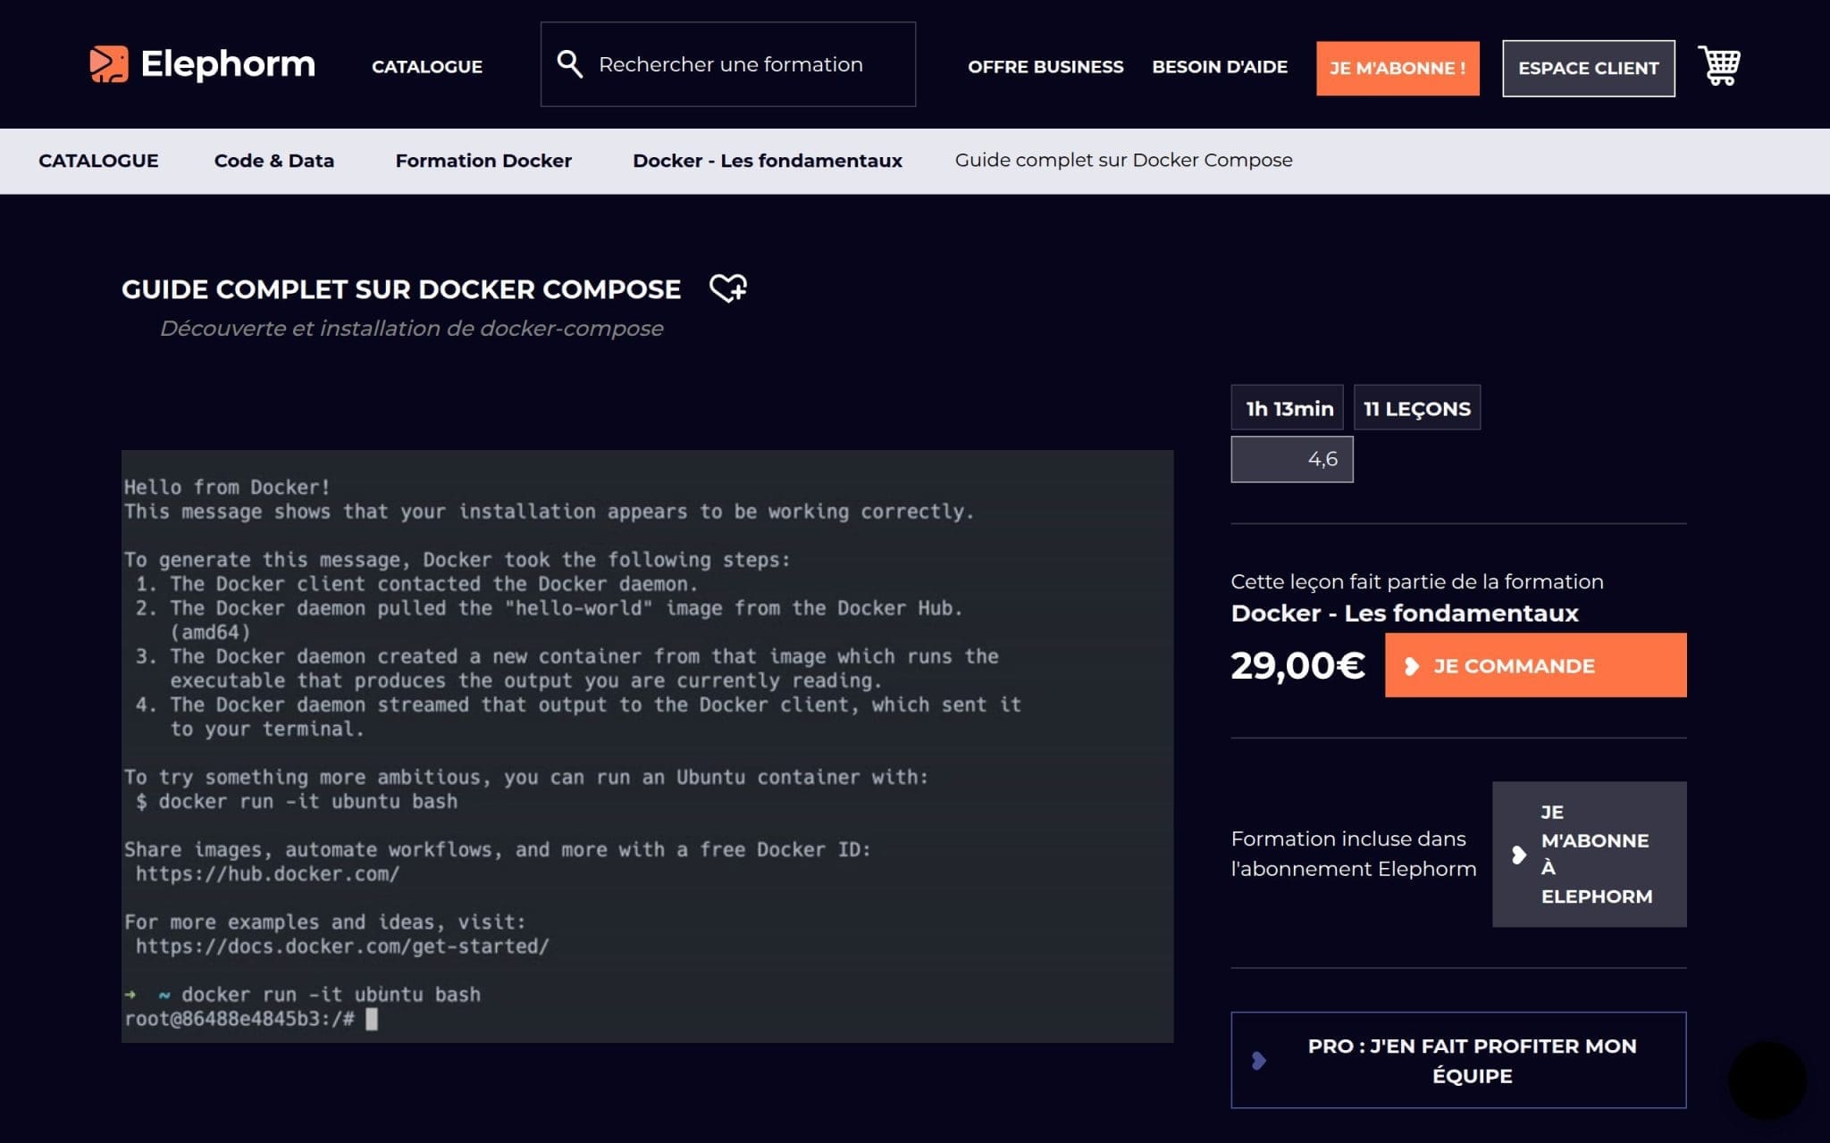Click the JE COMMANDE button
Viewport: 1830px width, 1143px height.
pos(1535,665)
